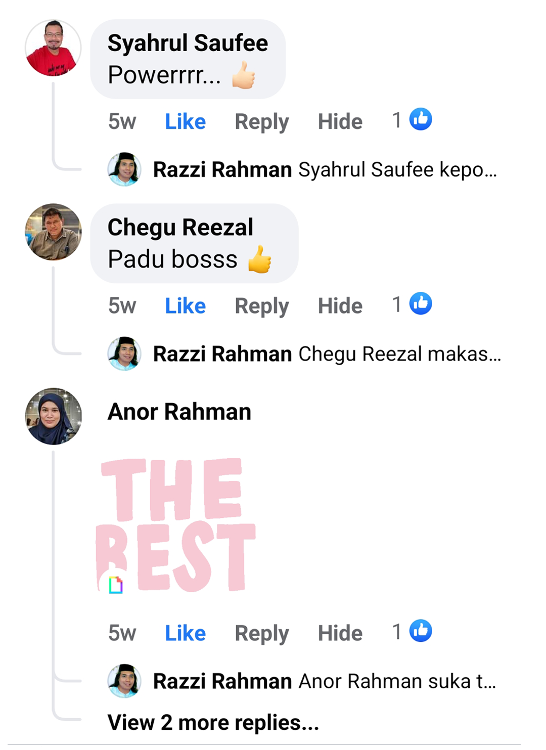Screen dimensions: 546x750
Task: Reply to Syahrul Saufee's comment
Action: [x=261, y=122]
